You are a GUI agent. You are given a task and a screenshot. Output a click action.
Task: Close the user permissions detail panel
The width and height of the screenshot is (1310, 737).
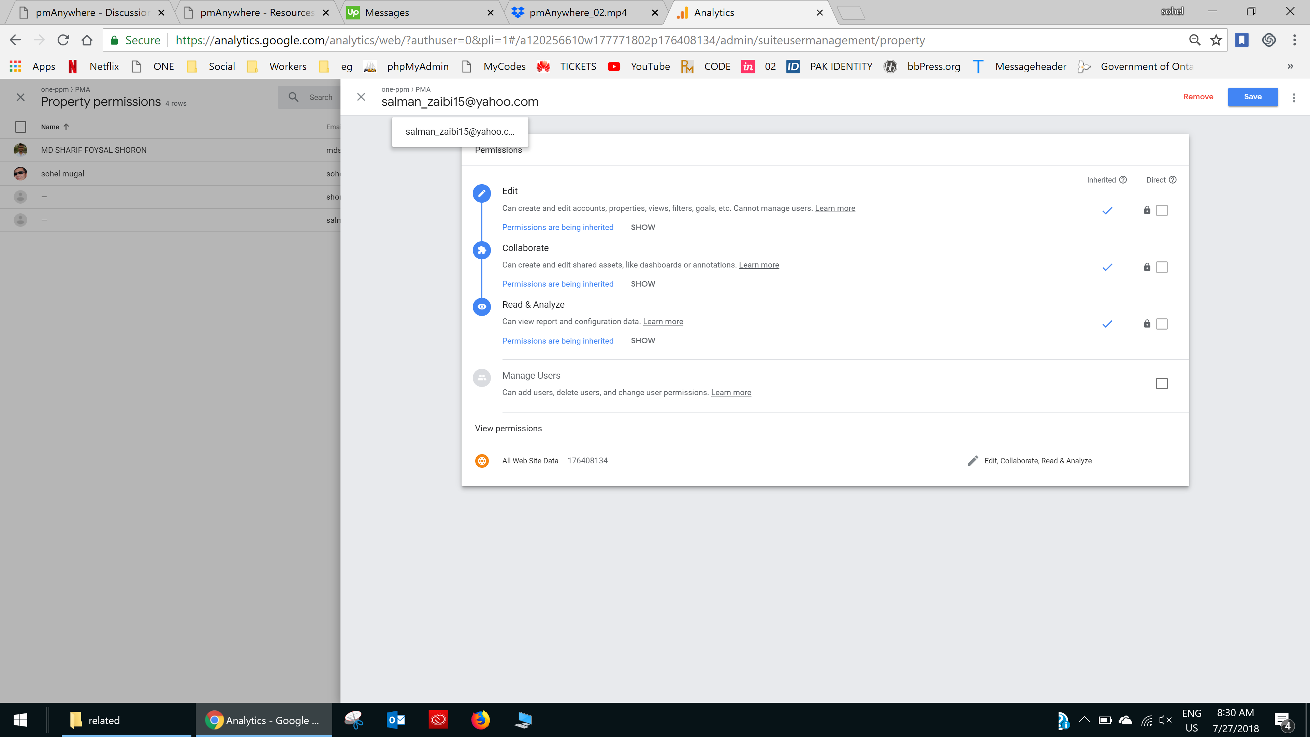coord(361,97)
